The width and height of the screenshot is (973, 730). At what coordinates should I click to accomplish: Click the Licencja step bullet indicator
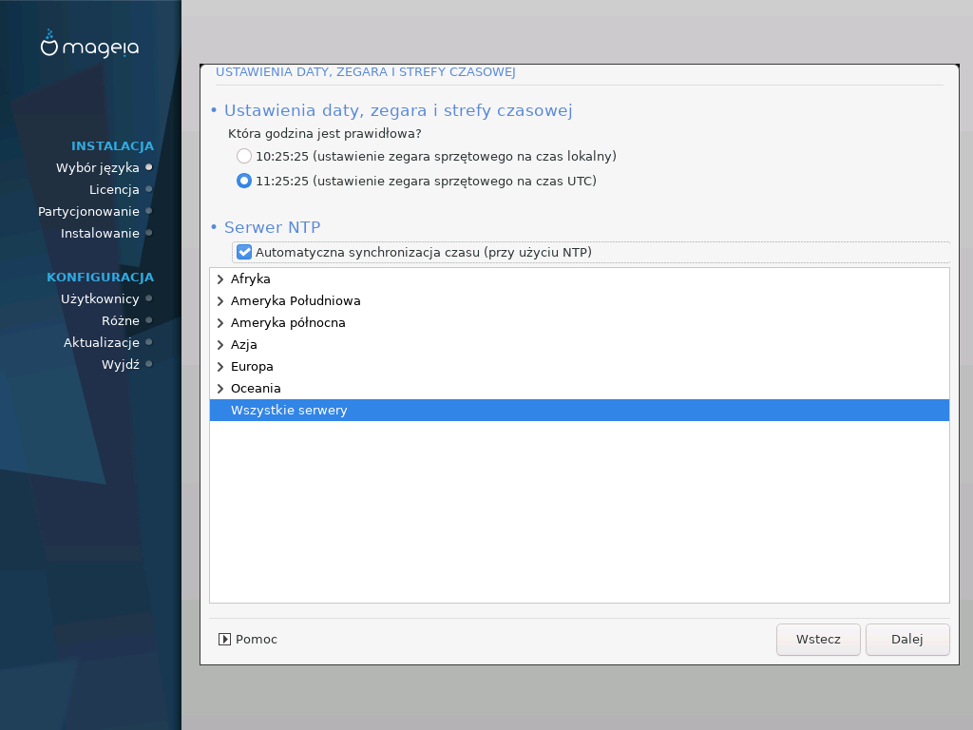pos(149,189)
